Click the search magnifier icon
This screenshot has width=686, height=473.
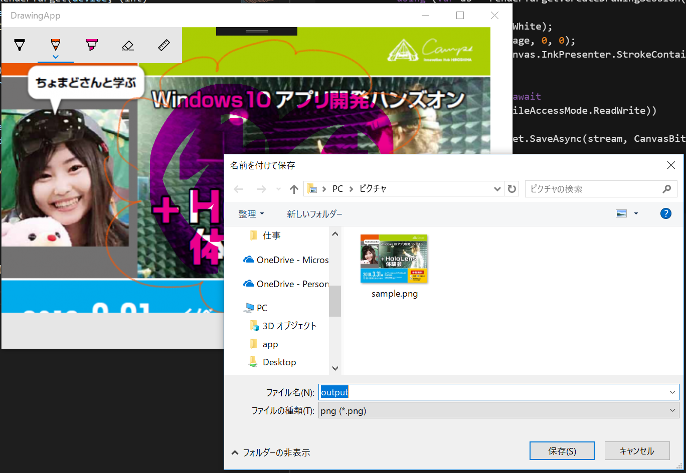[666, 189]
